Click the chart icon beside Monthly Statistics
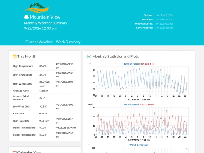 [89, 56]
